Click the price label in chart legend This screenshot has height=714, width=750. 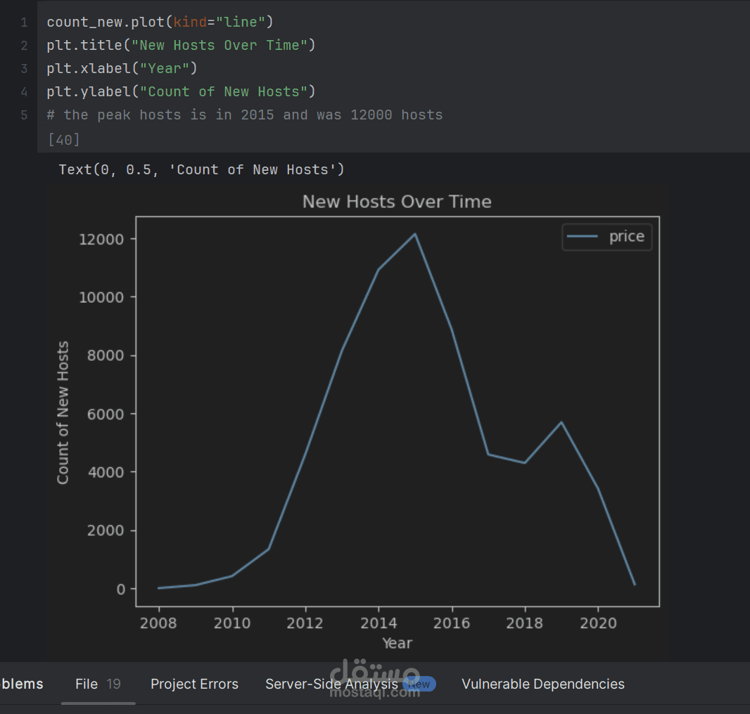coord(626,237)
